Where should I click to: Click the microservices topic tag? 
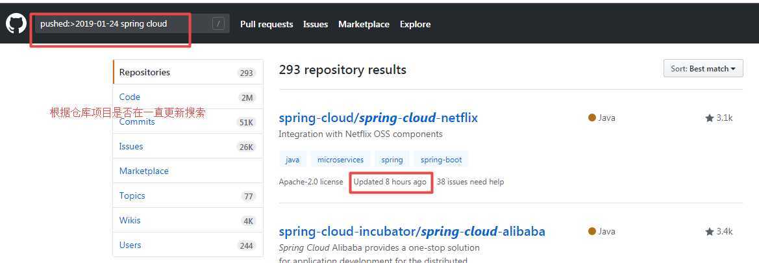(x=340, y=160)
